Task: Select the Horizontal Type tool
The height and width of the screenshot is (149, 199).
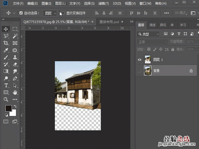Action: pyautogui.click(x=6, y=85)
